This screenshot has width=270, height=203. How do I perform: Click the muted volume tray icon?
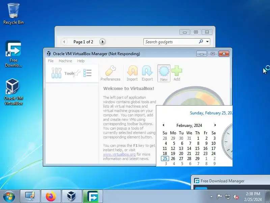[236, 197]
